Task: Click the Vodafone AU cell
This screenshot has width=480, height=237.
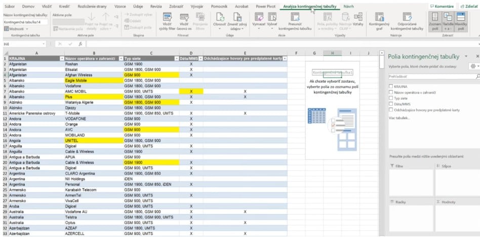Action: point(94,212)
